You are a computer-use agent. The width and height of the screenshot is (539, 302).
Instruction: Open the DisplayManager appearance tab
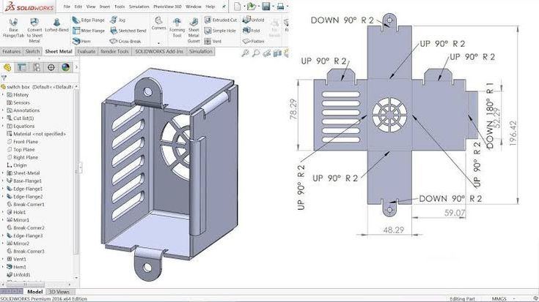(x=65, y=67)
